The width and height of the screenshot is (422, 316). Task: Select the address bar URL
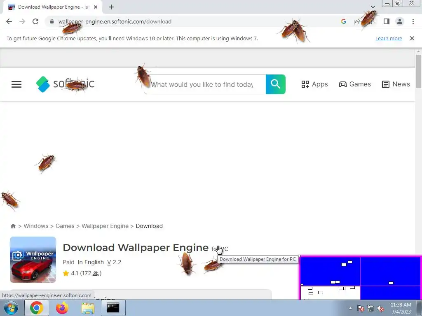point(115,21)
